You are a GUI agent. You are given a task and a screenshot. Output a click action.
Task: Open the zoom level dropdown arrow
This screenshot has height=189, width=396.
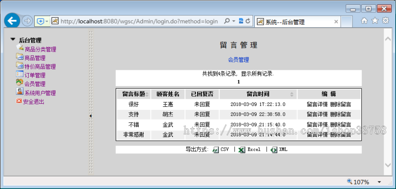click(x=379, y=182)
